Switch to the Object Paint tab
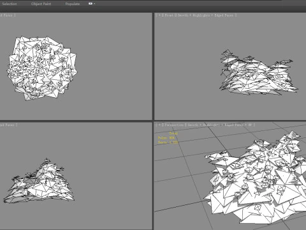Viewport: 306px width, 230px height. [41, 4]
